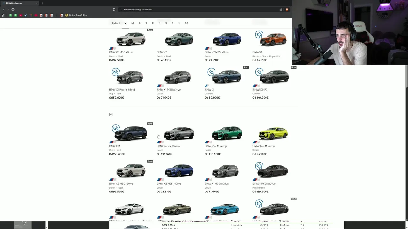Open the orange BMW X1 car image
The width and height of the screenshot is (408, 229).
point(273,40)
